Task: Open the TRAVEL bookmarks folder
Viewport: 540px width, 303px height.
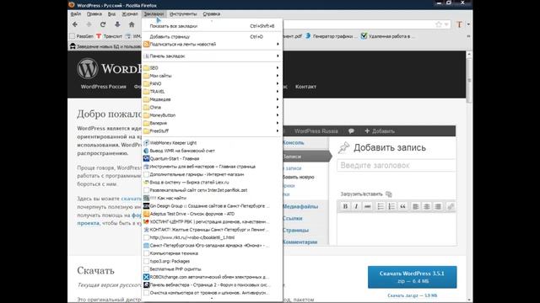Action: [x=211, y=92]
